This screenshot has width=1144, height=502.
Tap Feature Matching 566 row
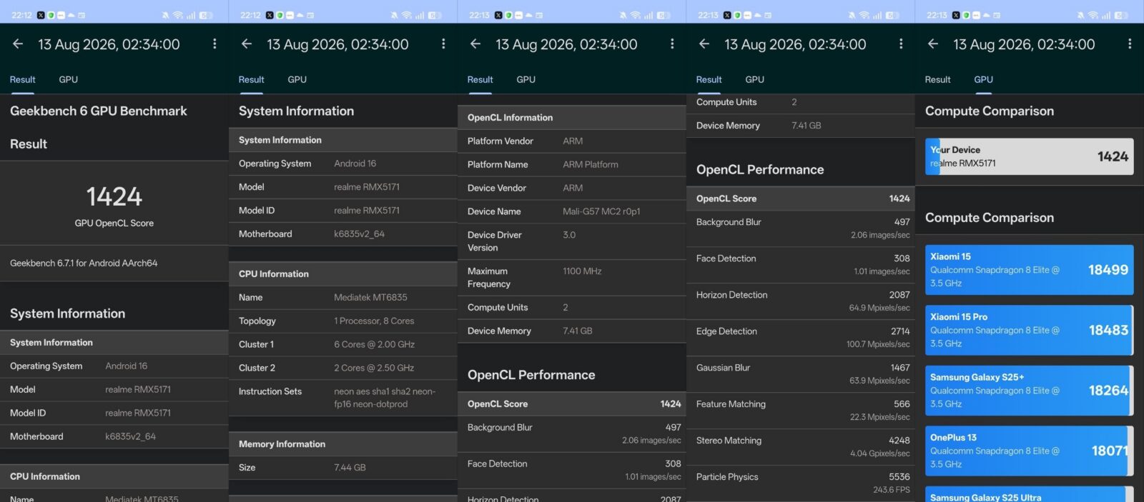(801, 411)
